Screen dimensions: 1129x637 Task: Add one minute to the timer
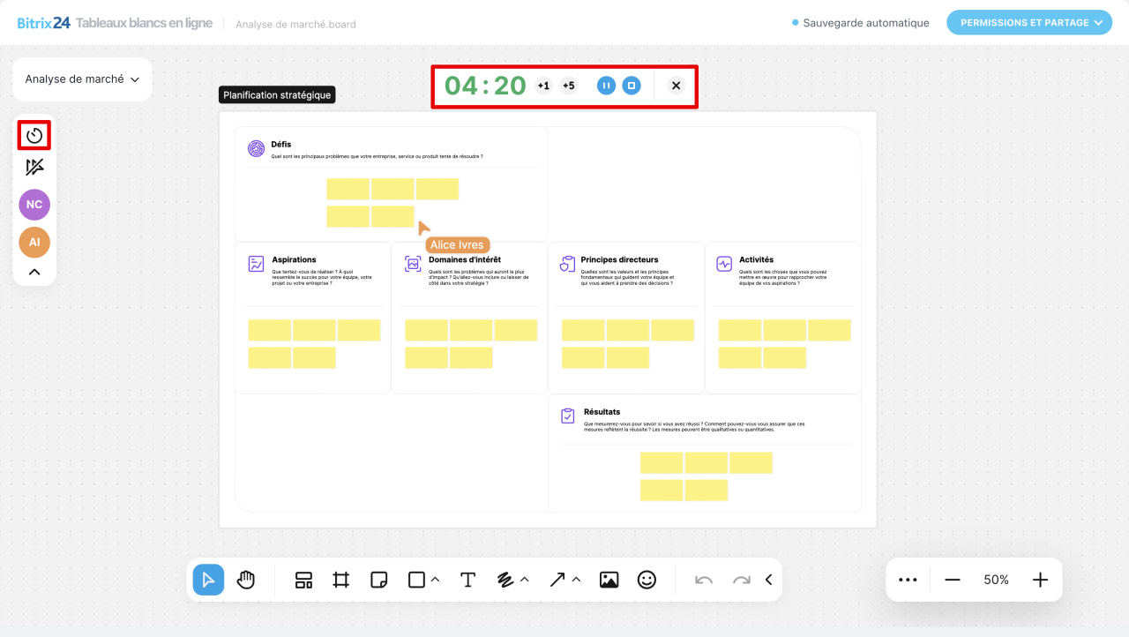point(543,86)
